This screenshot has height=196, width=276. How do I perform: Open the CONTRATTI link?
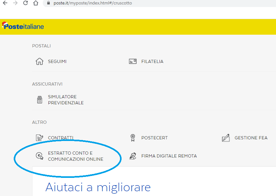click(61, 138)
